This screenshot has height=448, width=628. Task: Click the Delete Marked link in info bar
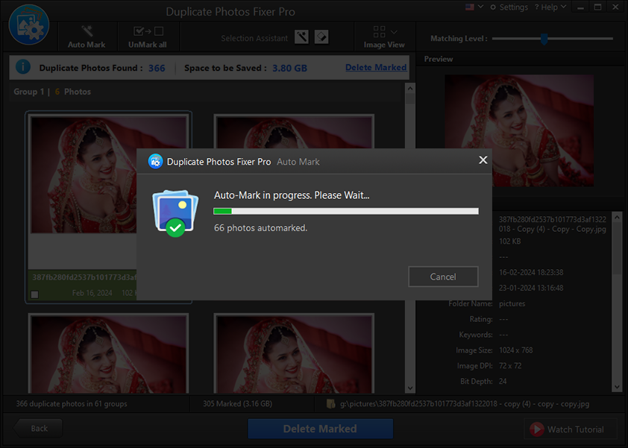(376, 67)
